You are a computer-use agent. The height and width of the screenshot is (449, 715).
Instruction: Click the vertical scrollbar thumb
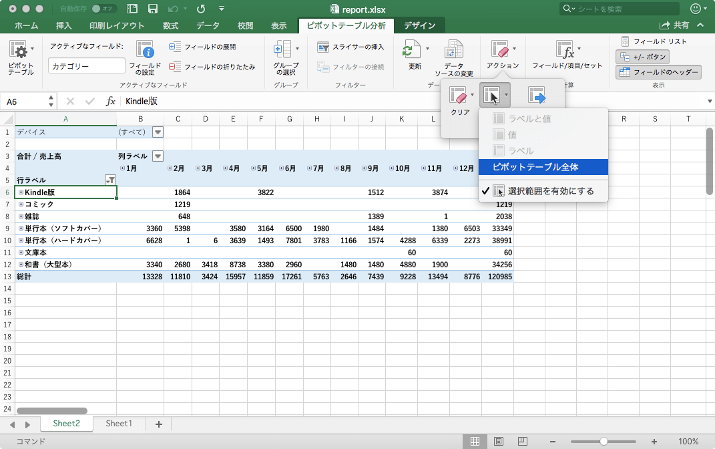pyautogui.click(x=710, y=162)
